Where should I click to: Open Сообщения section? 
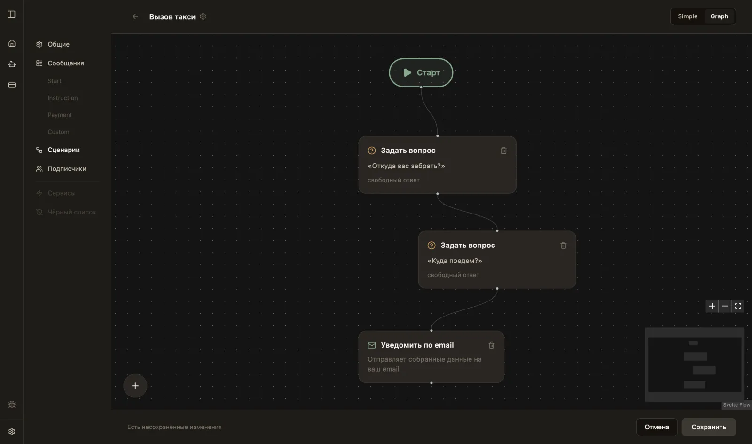pyautogui.click(x=66, y=63)
